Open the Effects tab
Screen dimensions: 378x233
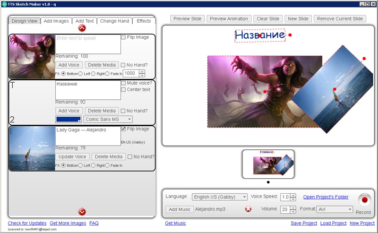(144, 21)
